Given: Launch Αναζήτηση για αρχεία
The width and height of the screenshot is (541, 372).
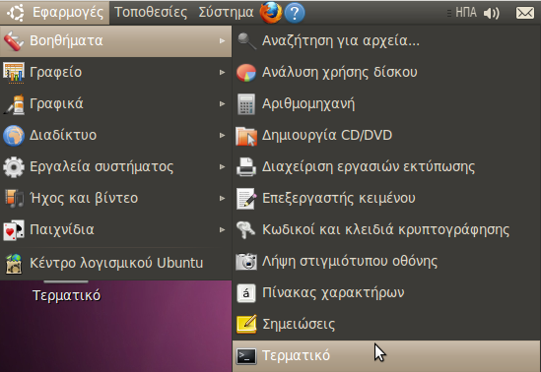Looking at the screenshot, I should coord(386,41).
